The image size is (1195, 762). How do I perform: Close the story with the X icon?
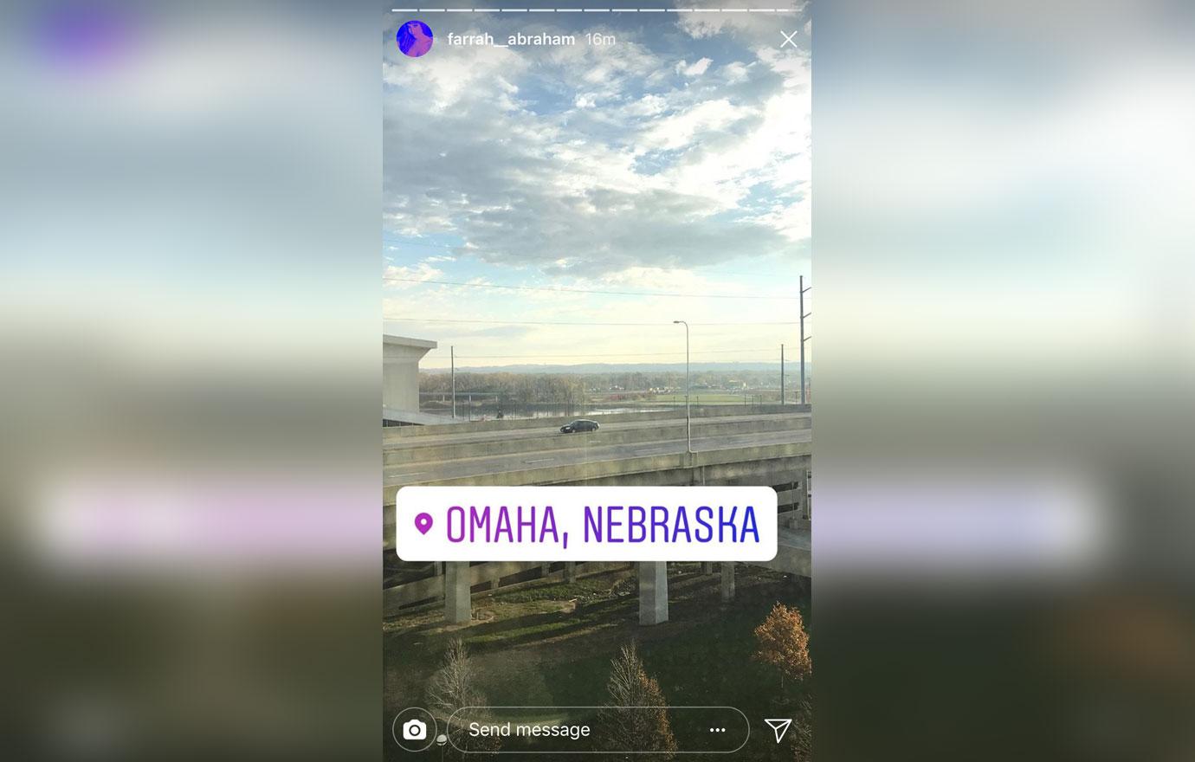coord(788,39)
